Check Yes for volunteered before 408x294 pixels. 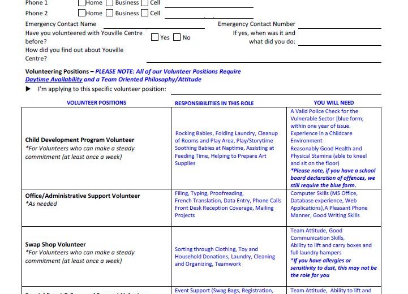pos(154,37)
